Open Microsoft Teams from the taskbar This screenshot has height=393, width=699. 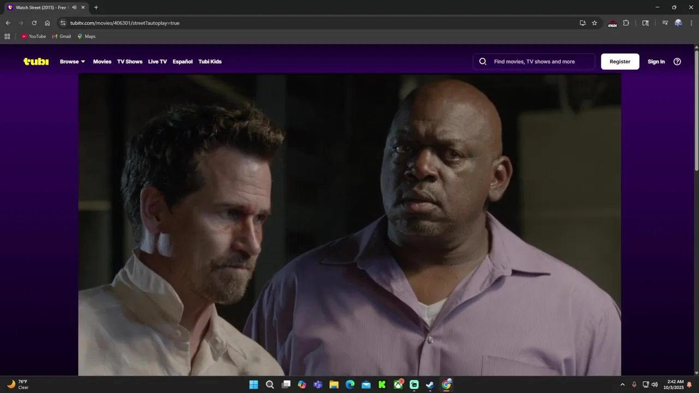coord(318,385)
